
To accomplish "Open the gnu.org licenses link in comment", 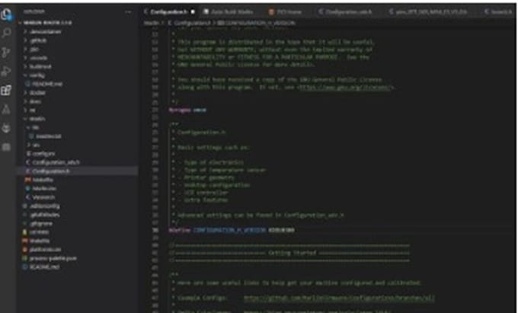I will point(345,88).
